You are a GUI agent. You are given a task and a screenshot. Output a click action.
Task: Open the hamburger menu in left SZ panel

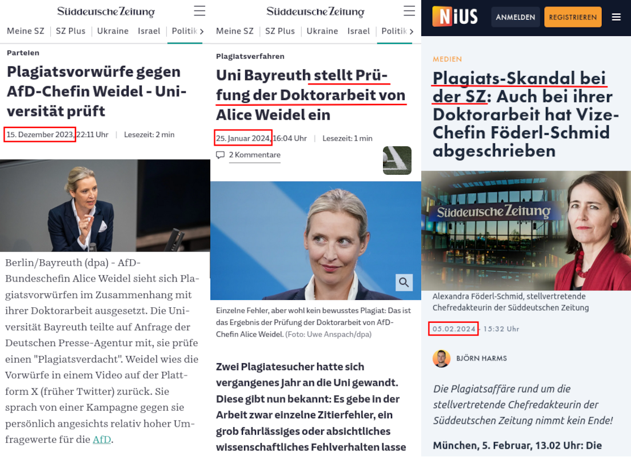click(x=199, y=11)
